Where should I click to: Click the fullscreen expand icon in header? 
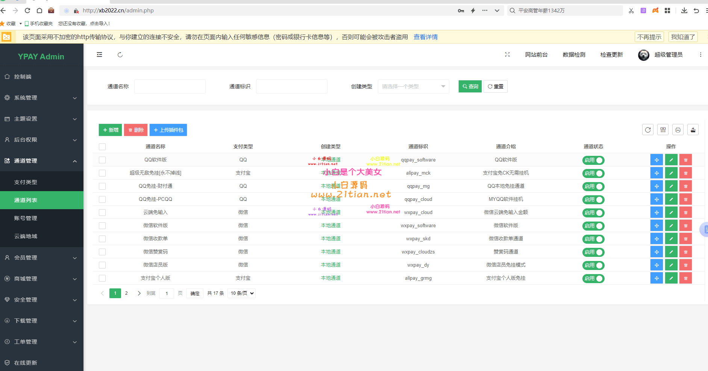coord(507,54)
